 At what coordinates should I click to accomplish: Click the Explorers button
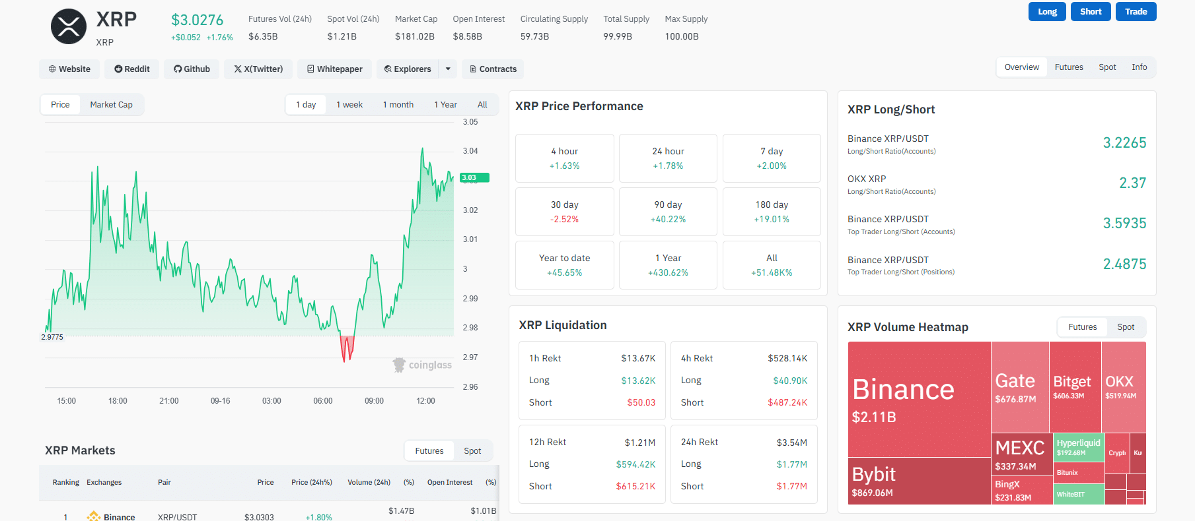[408, 69]
